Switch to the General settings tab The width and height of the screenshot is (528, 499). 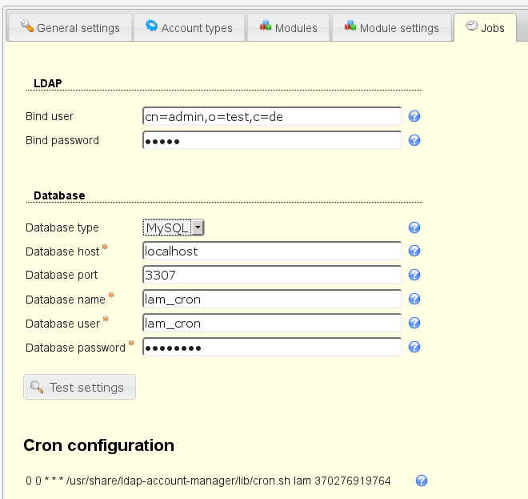coord(69,27)
